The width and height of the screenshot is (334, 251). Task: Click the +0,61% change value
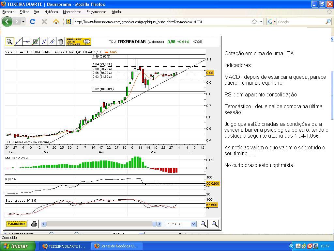183,42
